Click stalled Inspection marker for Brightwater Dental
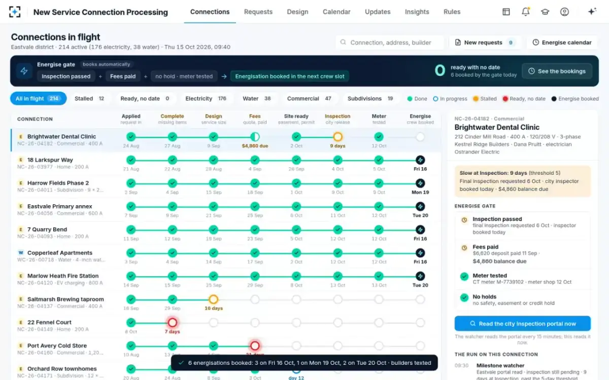 coord(338,137)
